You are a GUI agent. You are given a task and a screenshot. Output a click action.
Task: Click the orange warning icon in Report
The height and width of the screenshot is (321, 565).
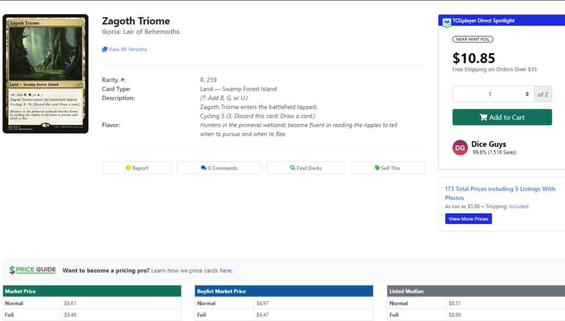pyautogui.click(x=128, y=168)
